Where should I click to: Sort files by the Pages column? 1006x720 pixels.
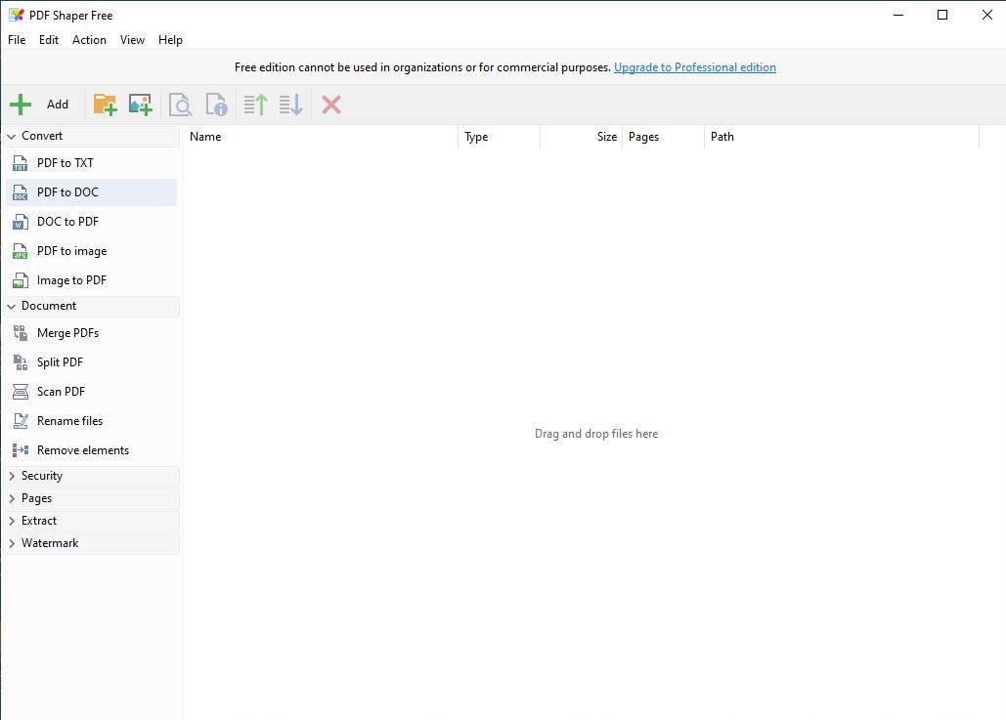coord(664,137)
